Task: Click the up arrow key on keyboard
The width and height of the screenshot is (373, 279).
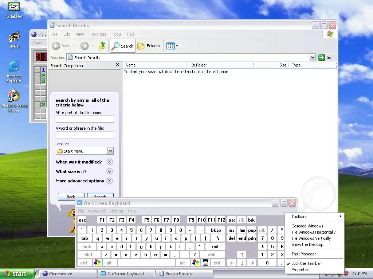Action: click(242, 255)
